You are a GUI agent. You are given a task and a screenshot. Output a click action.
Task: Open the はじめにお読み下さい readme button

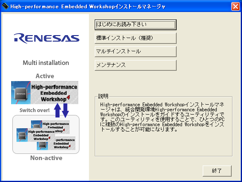136,25
